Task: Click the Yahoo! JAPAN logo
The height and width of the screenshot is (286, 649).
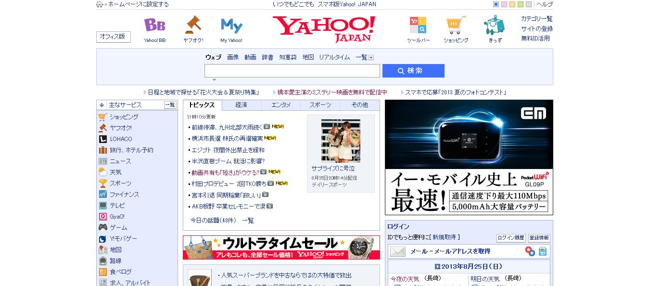Action: [324, 29]
